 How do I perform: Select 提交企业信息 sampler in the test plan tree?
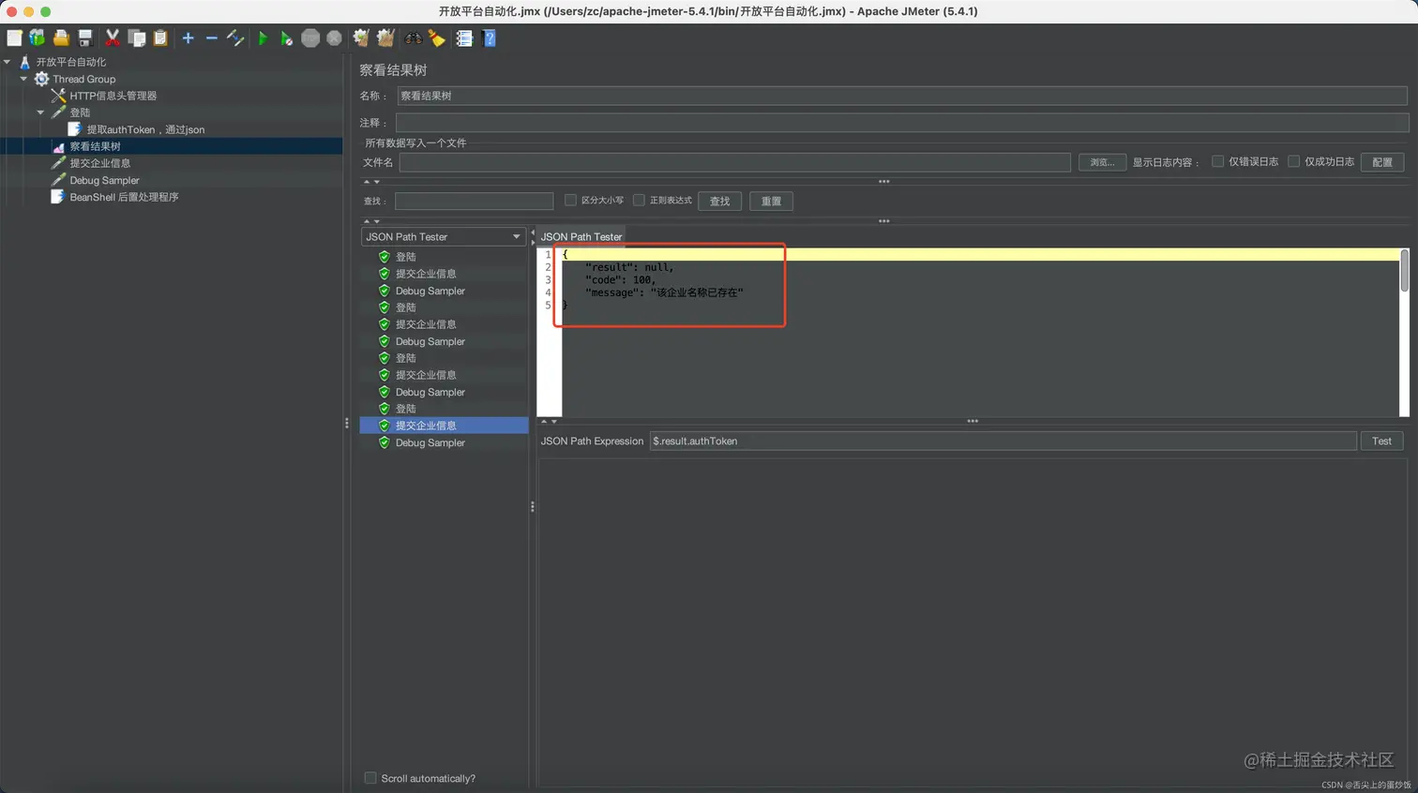100,163
